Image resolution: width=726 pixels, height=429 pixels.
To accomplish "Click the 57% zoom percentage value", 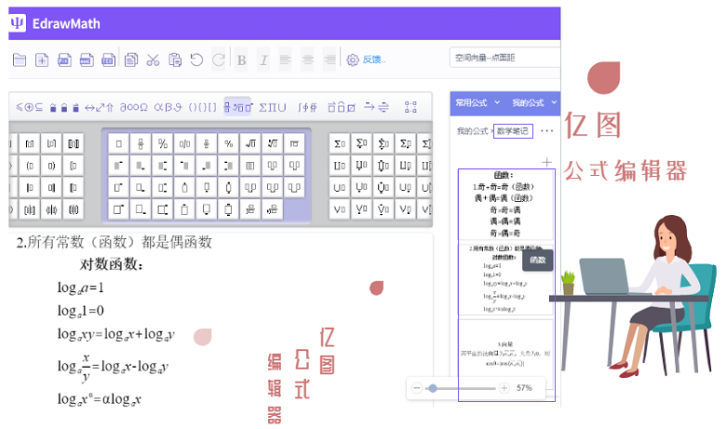I will 524,388.
